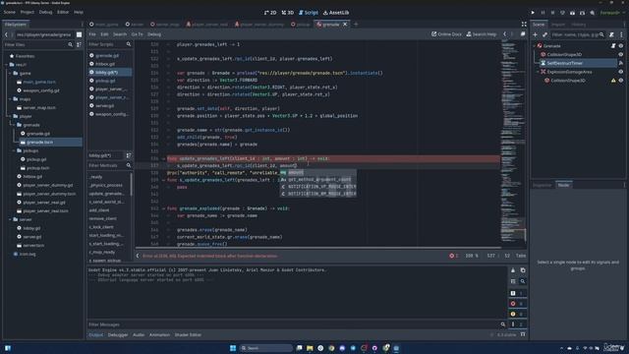Open the top Project menu
Screen dimensions: 629x354
pyautogui.click(x=28, y=13)
